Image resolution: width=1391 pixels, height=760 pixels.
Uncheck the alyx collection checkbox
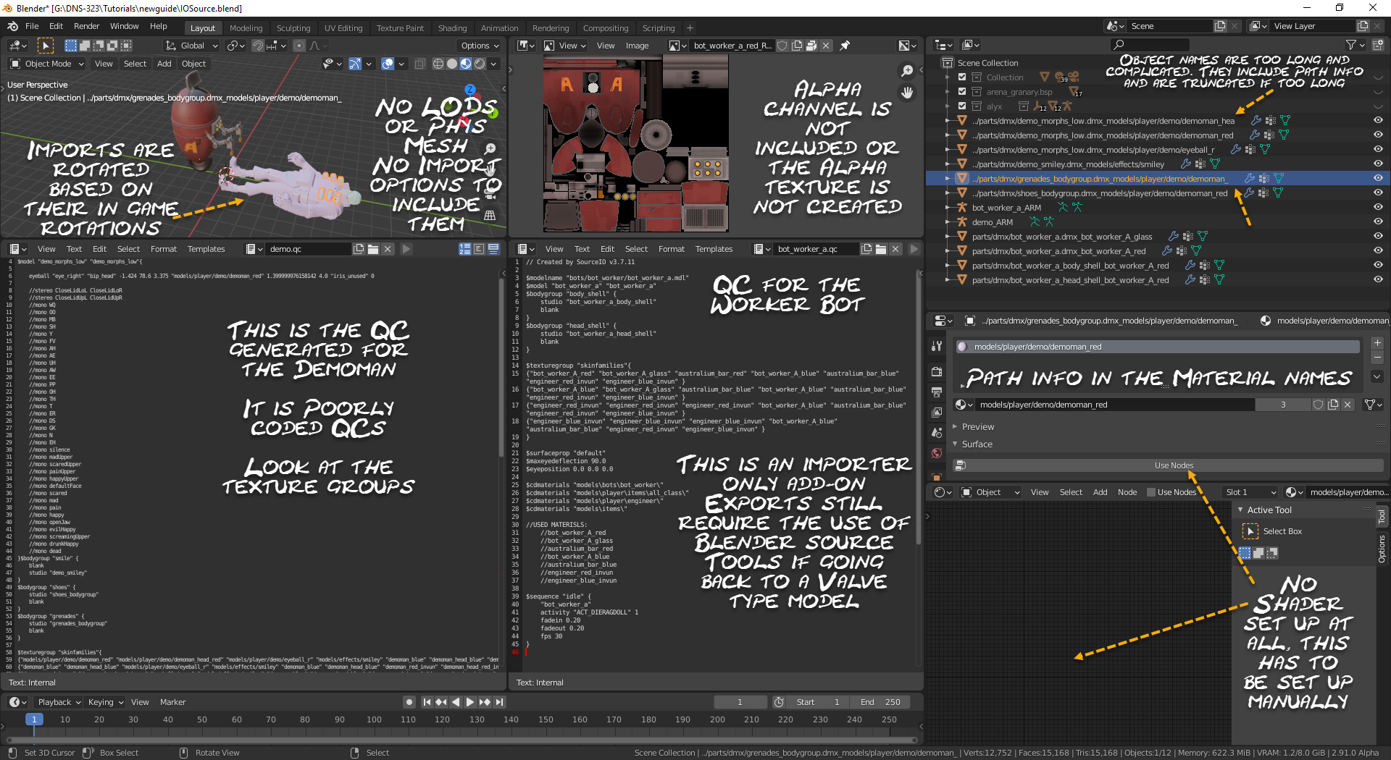[962, 106]
